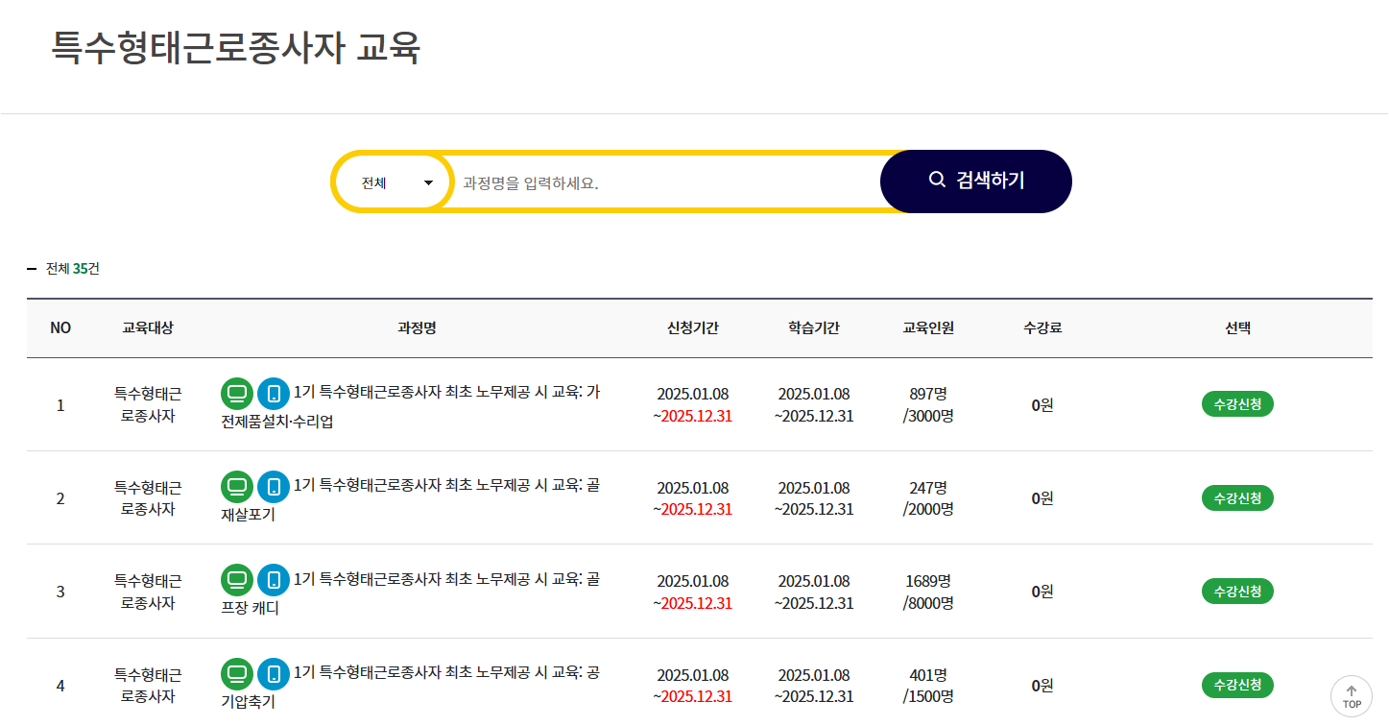Click the PC monitor icon for 골프장 캐디 course
1389x726 pixels.
(x=237, y=580)
